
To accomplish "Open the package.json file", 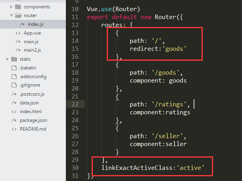I will (33, 120).
